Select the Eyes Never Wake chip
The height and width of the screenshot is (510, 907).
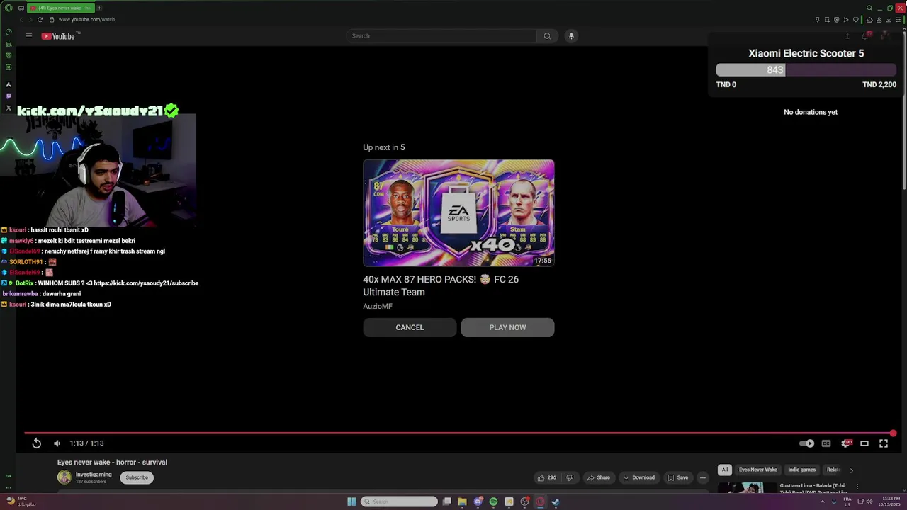pyautogui.click(x=758, y=470)
